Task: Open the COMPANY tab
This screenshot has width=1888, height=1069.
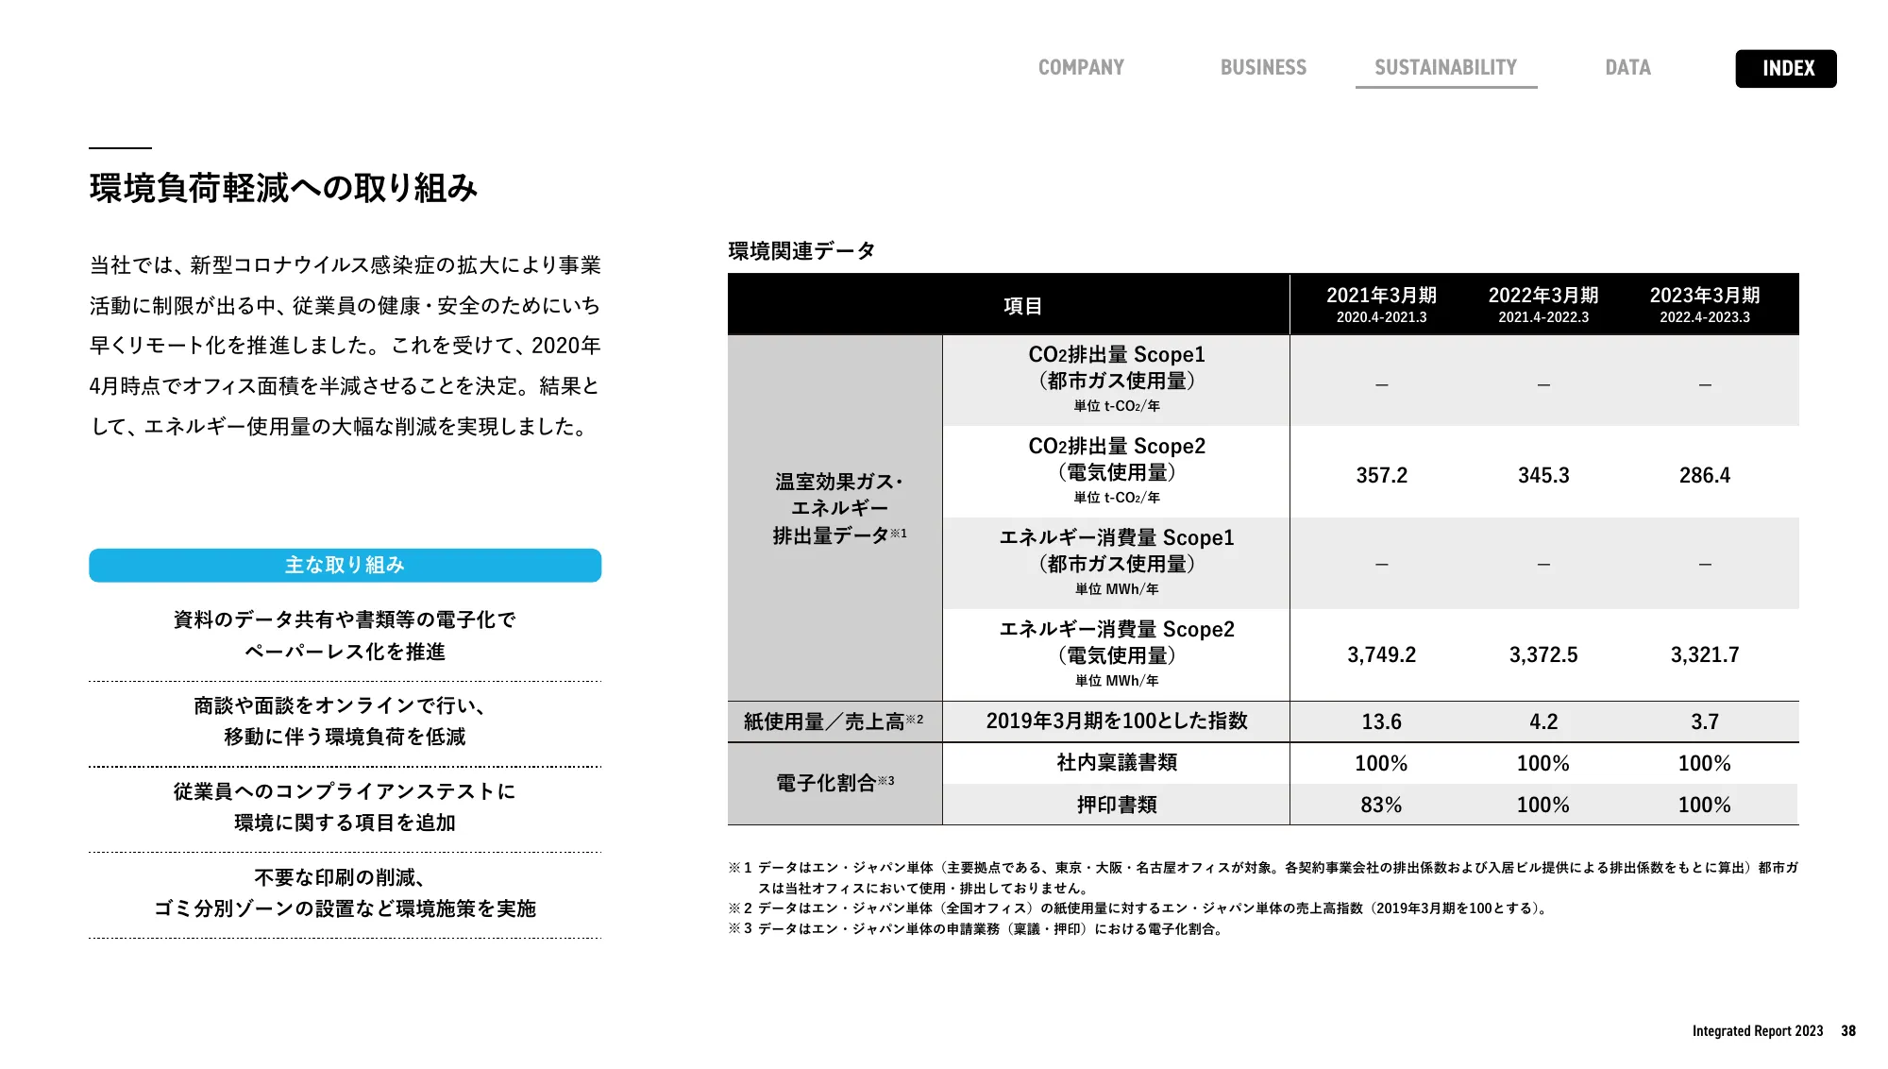Action: (1081, 68)
